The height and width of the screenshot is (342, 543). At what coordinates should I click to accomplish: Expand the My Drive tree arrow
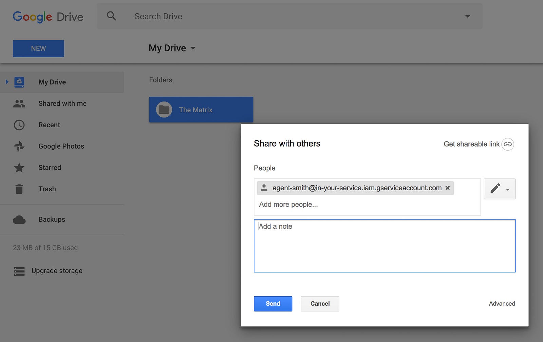coord(7,82)
